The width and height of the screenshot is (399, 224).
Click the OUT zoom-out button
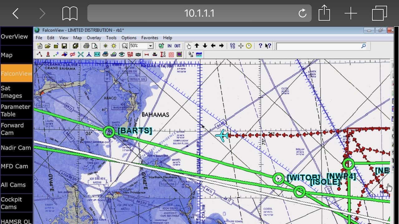click(177, 46)
